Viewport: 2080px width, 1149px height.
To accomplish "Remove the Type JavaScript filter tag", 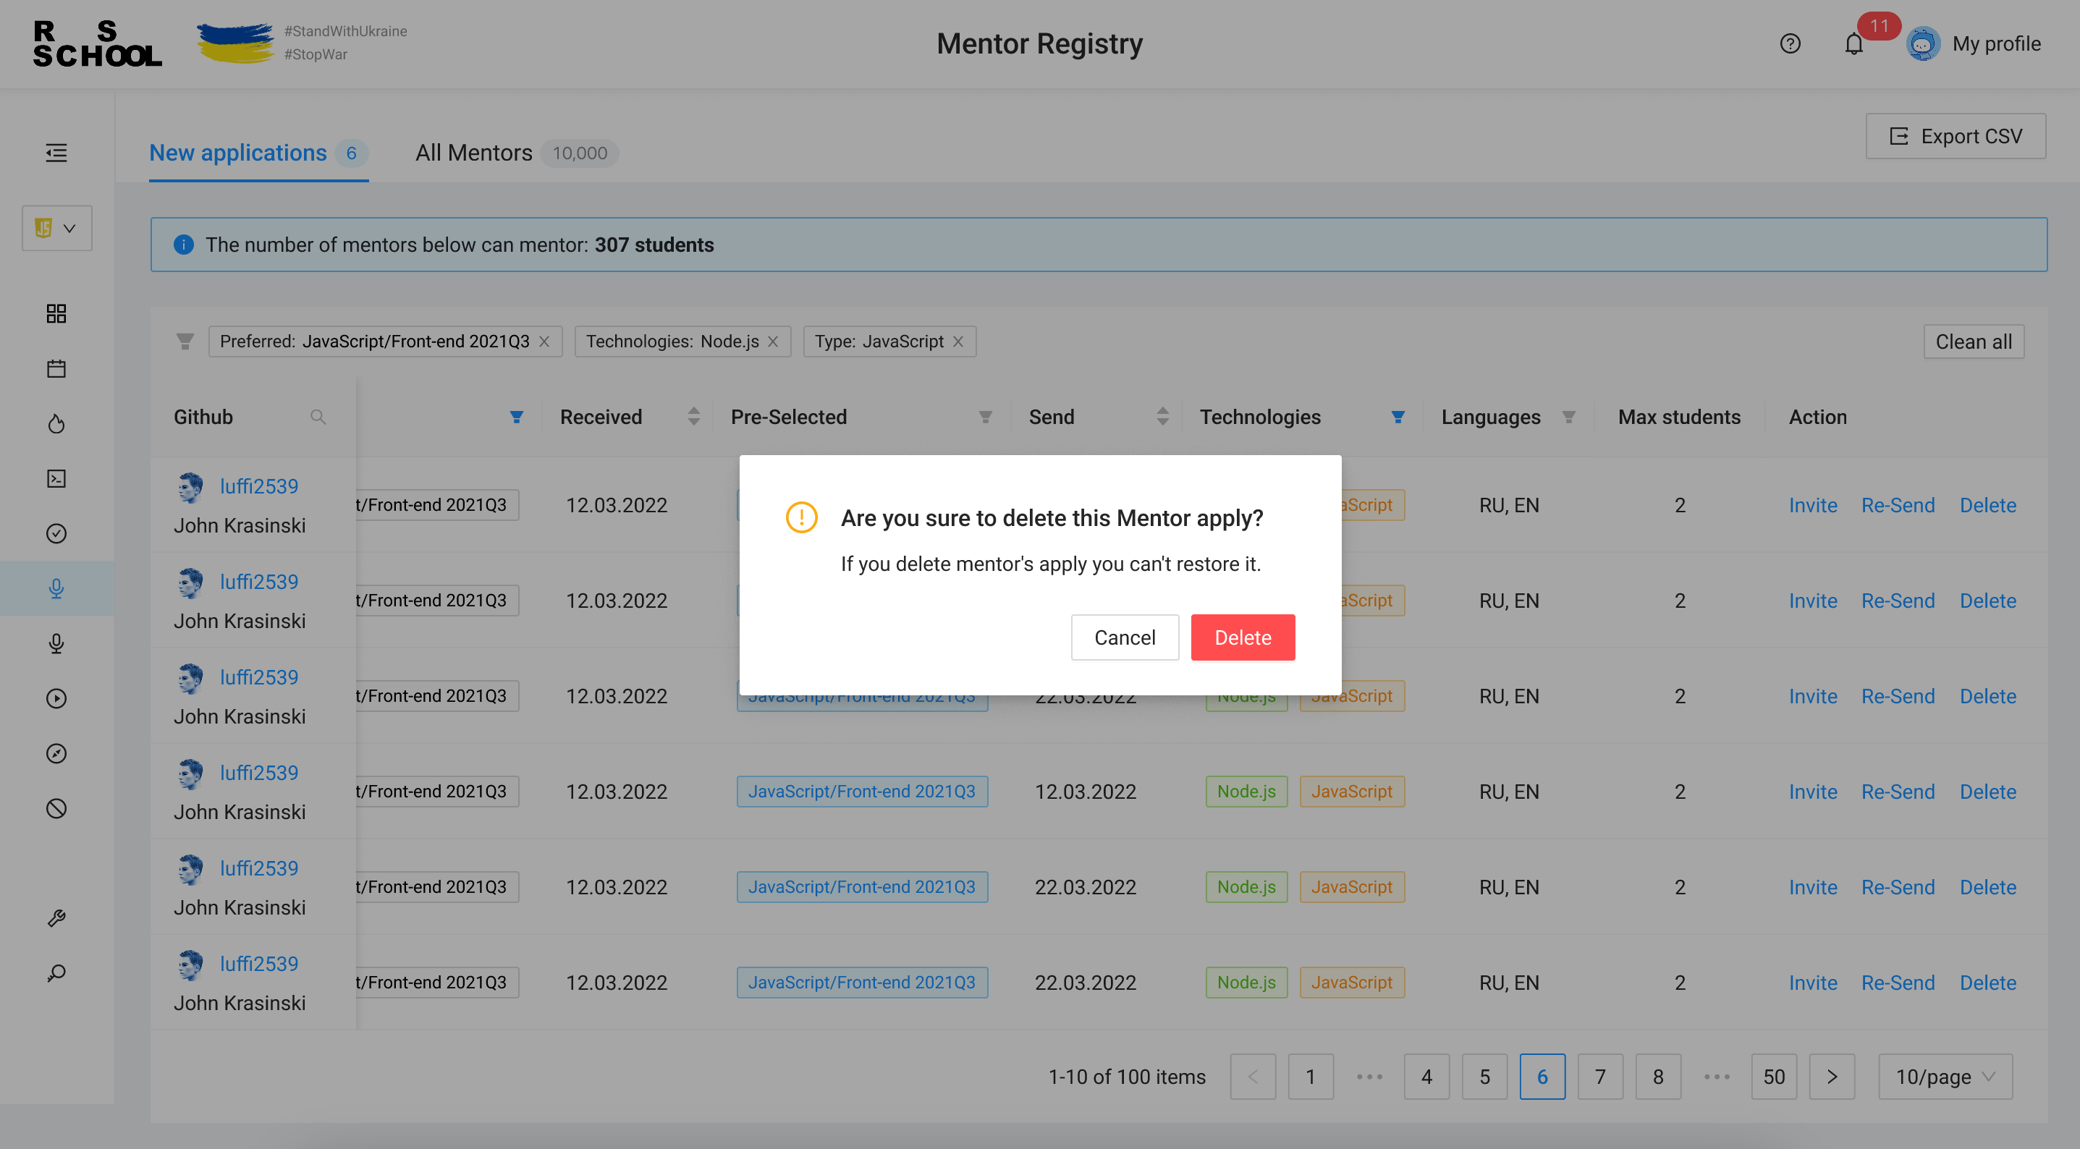I will coord(957,342).
